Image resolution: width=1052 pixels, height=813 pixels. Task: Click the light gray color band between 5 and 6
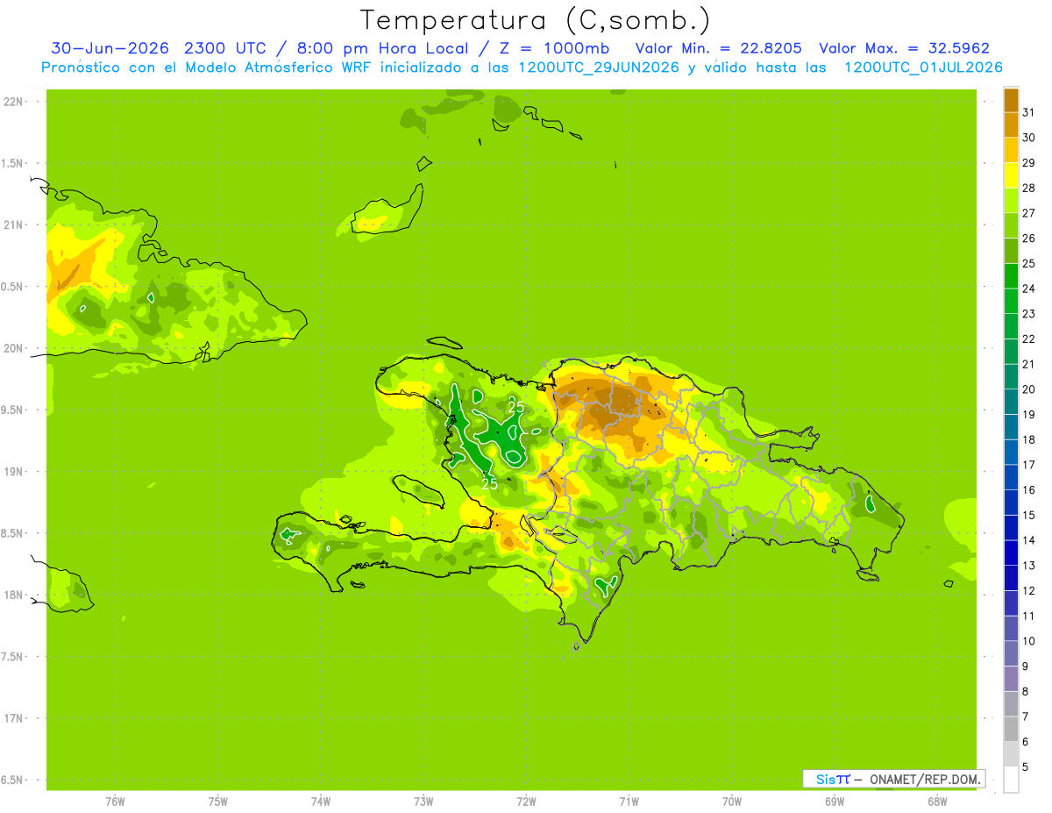[x=1011, y=754]
